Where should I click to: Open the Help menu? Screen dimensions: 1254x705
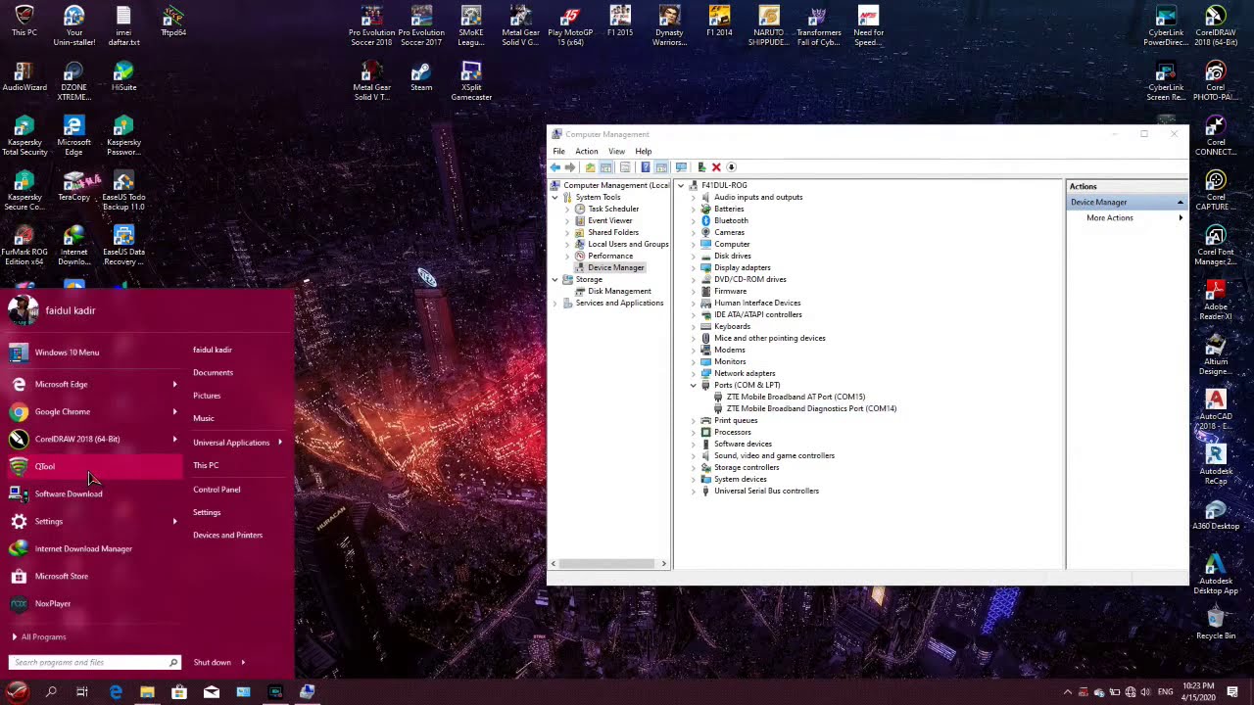643,151
